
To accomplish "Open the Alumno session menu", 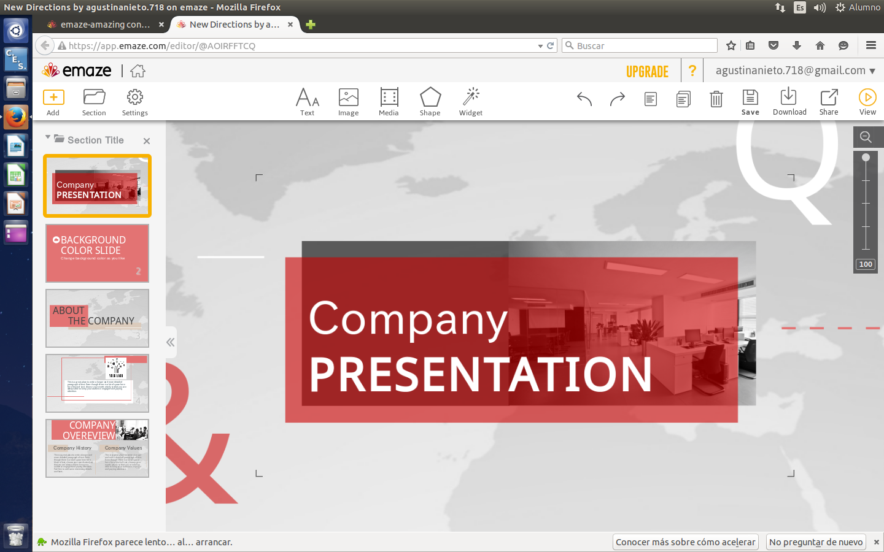I will pos(858,7).
